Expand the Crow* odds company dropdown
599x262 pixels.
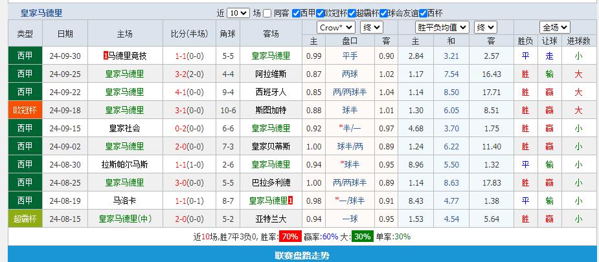pyautogui.click(x=335, y=27)
